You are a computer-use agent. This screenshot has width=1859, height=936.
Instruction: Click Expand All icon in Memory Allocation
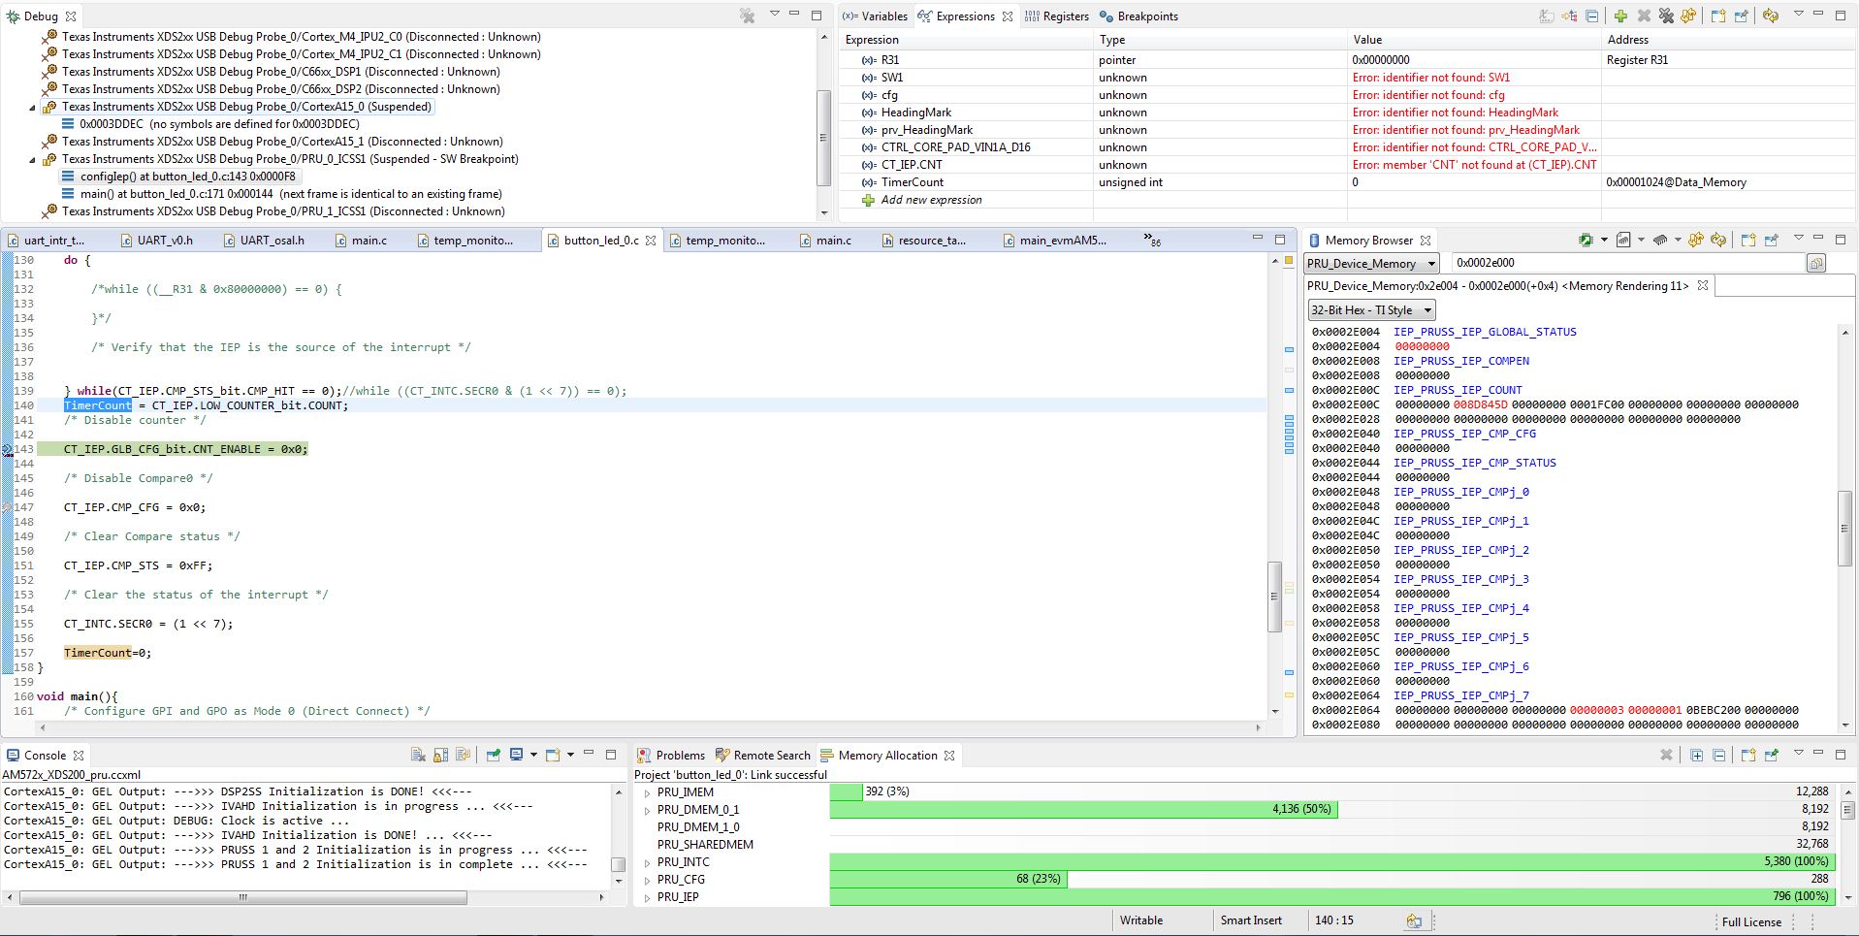coord(1696,755)
